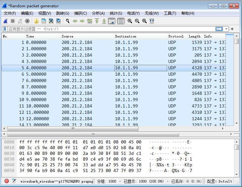
Task: Open the 捕获(C) menu
Action: click(80, 13)
